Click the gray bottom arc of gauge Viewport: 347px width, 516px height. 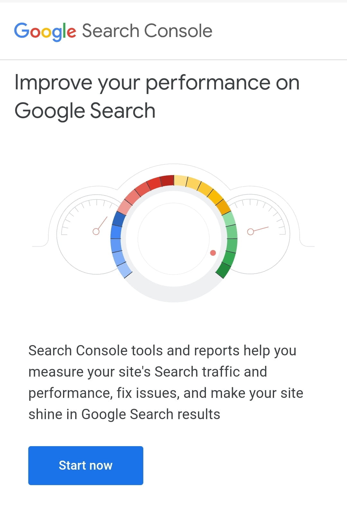point(173,292)
